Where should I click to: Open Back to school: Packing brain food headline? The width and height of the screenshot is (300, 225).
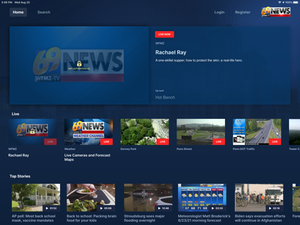tap(91, 218)
